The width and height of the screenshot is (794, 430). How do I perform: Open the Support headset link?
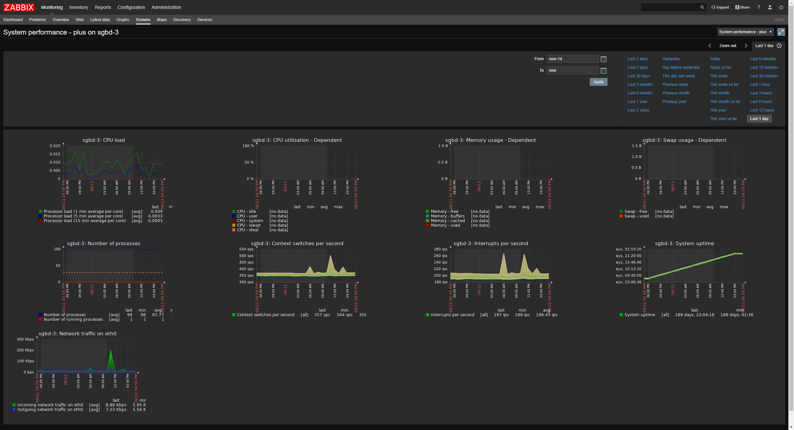(720, 7)
